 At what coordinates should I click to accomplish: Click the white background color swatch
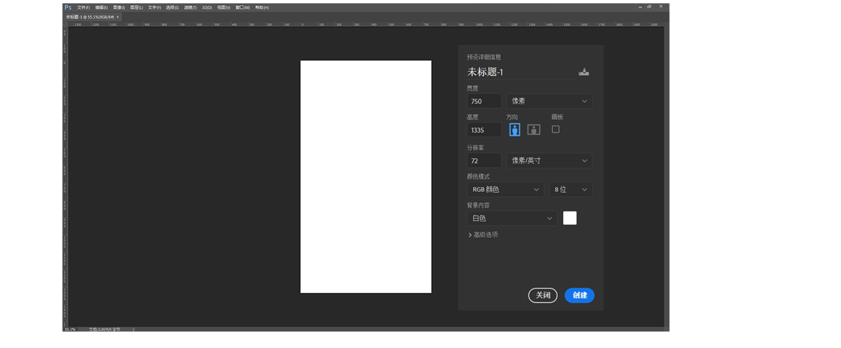(x=570, y=218)
